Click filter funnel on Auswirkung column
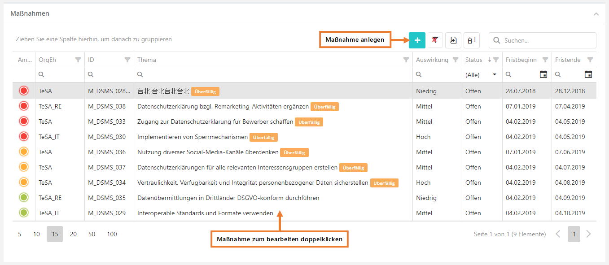 pyautogui.click(x=456, y=60)
